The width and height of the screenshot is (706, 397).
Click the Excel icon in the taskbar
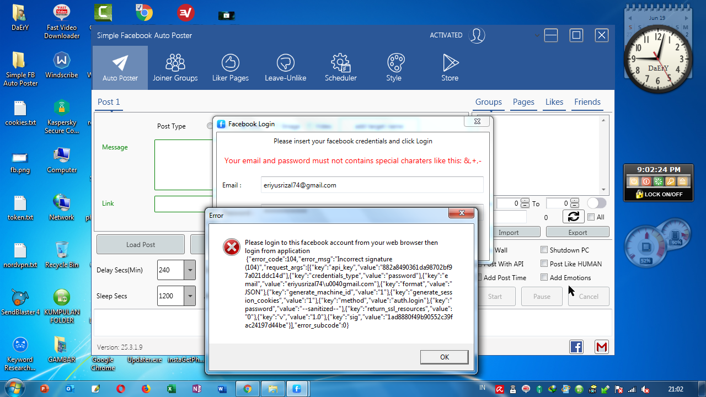click(172, 389)
